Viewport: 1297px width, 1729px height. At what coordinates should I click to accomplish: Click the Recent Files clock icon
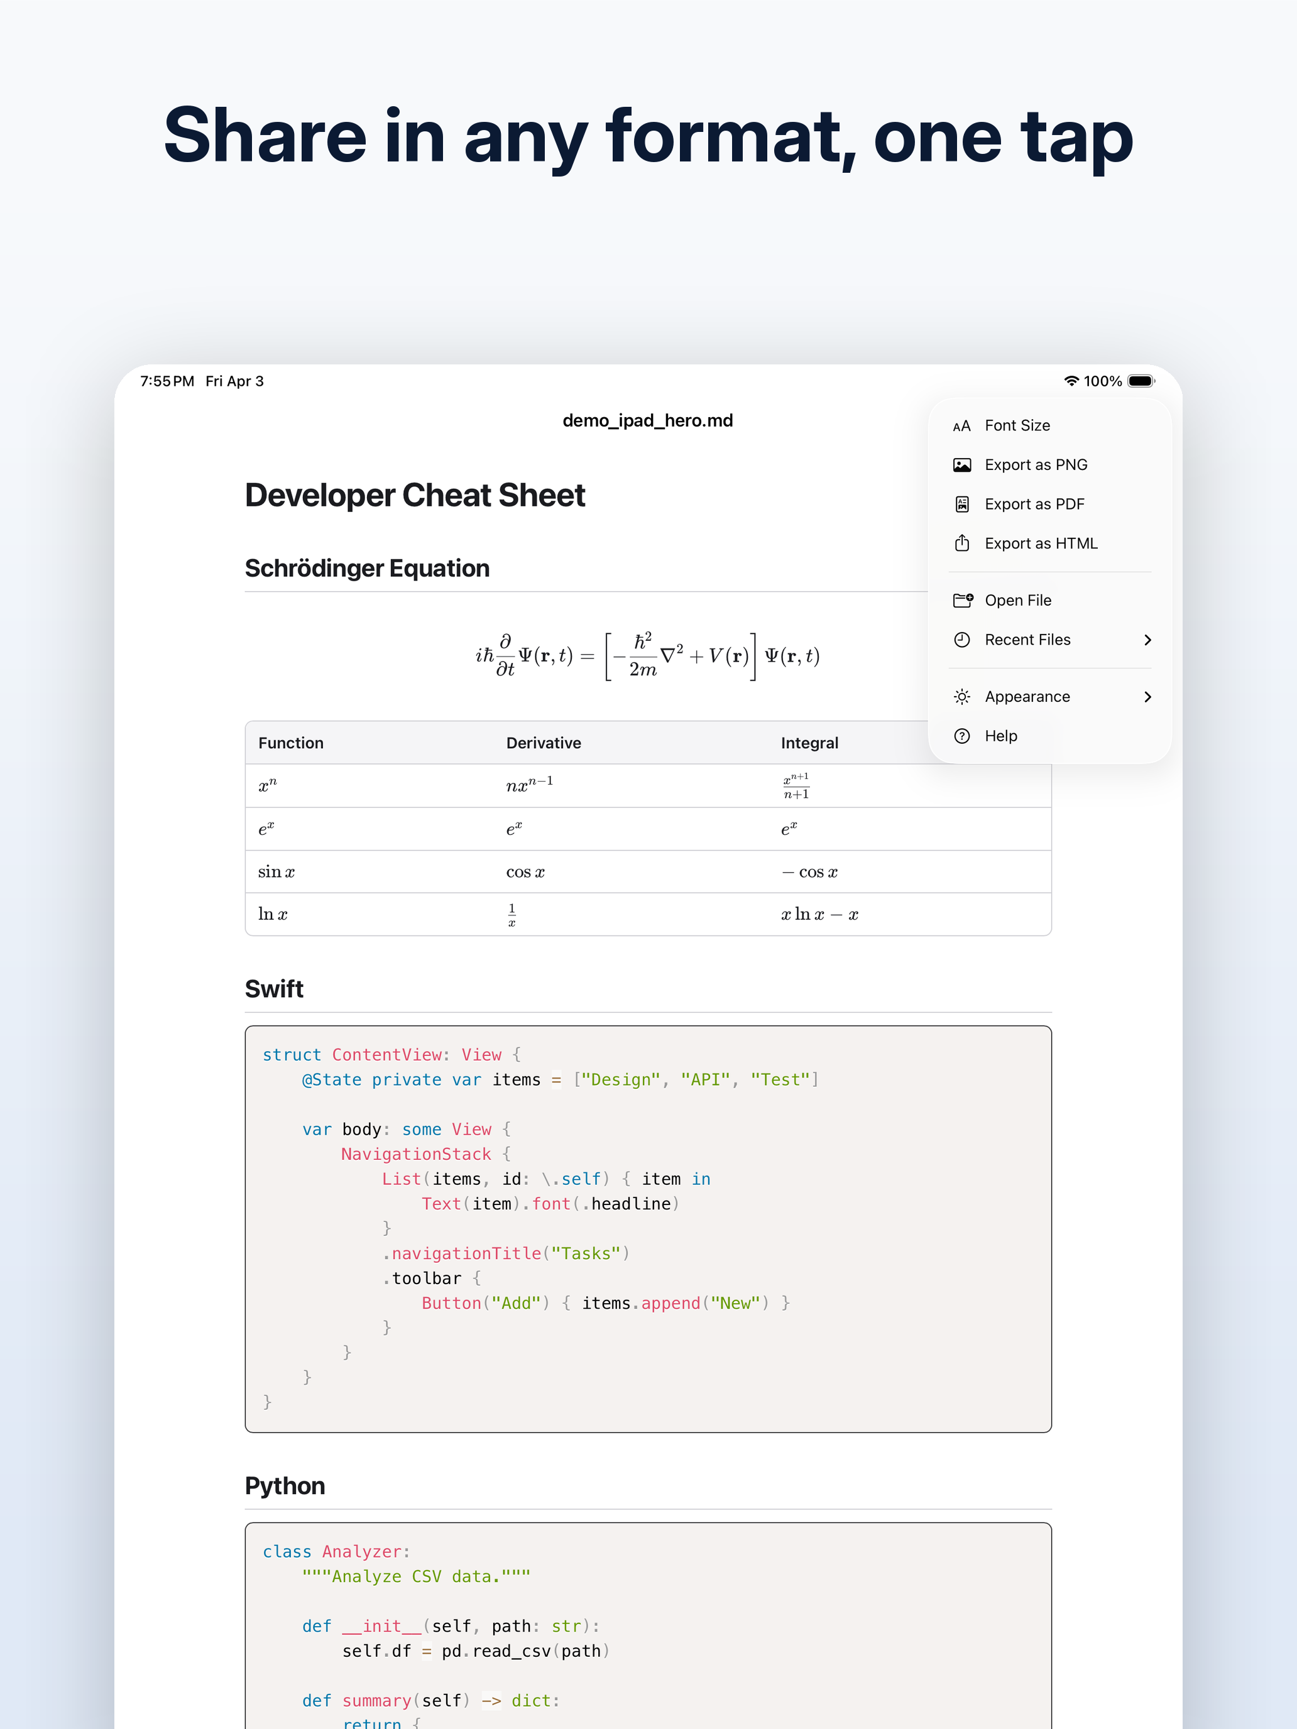(x=961, y=640)
